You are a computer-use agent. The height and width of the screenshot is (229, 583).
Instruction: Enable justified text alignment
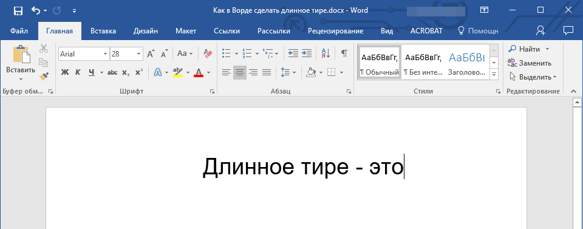point(267,72)
